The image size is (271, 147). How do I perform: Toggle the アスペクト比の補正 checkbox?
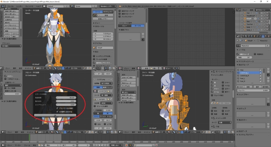(x=57, y=108)
